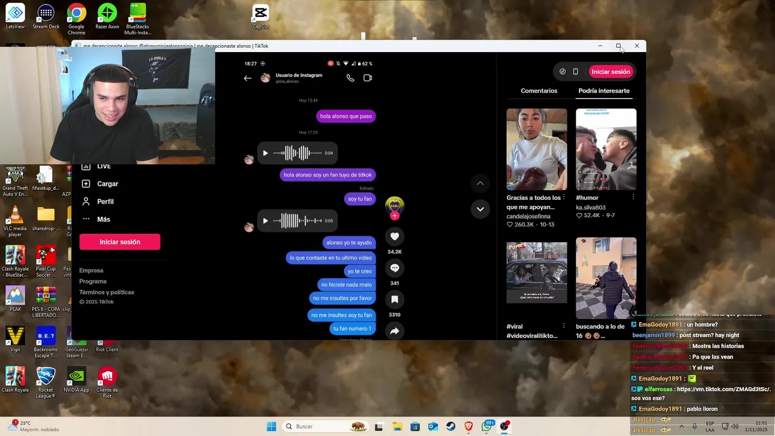The image size is (775, 436).
Task: Click the sidebar Iniciar sesión button
Action: [120, 242]
